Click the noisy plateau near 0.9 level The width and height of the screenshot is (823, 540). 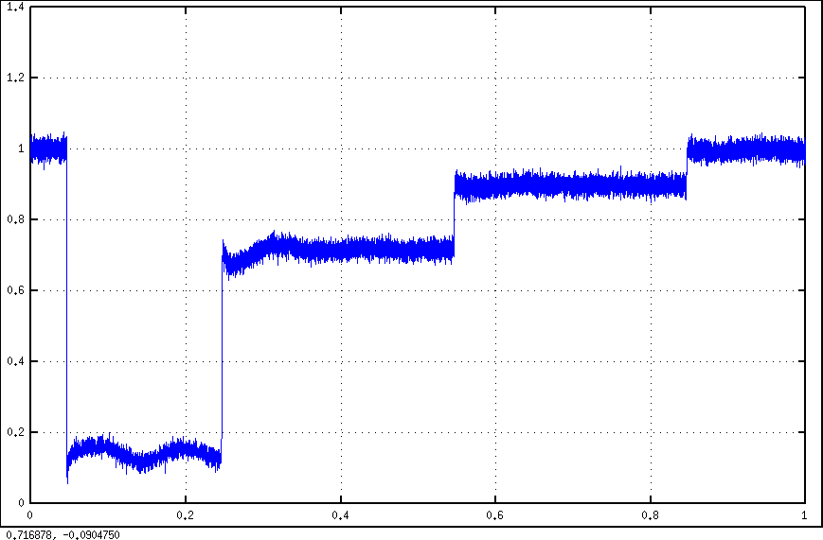pyautogui.click(x=570, y=185)
